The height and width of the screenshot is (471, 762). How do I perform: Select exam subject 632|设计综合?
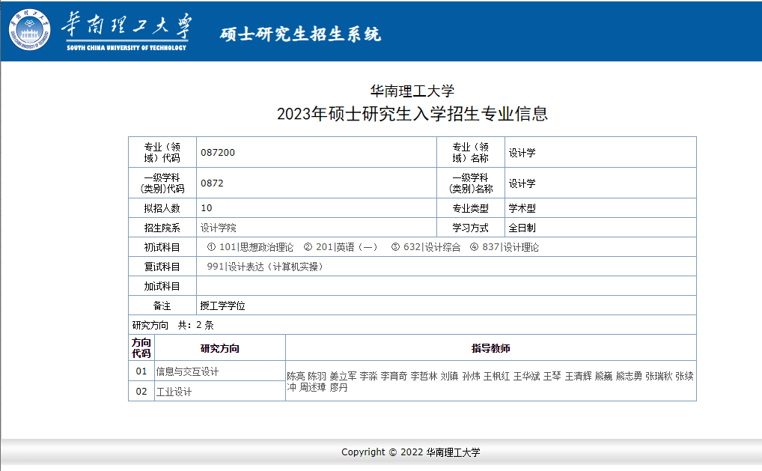(432, 247)
